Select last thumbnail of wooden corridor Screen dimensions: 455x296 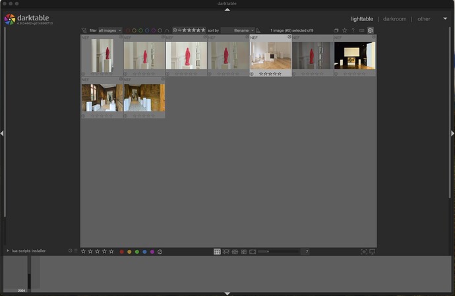point(144,98)
